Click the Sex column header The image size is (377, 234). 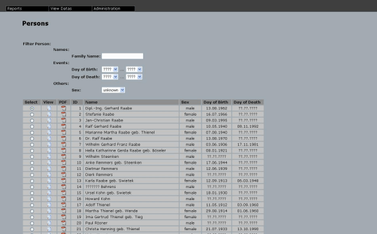click(190, 102)
